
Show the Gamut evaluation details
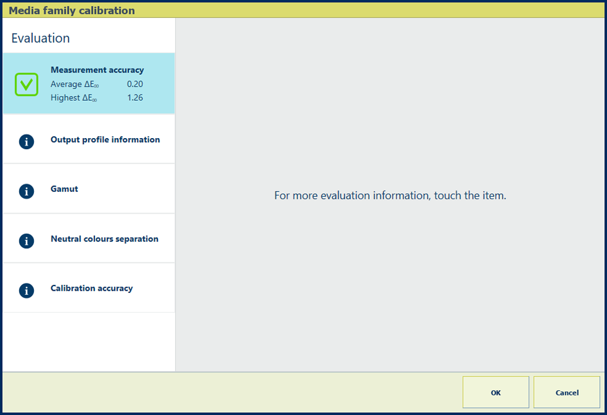pyautogui.click(x=65, y=189)
